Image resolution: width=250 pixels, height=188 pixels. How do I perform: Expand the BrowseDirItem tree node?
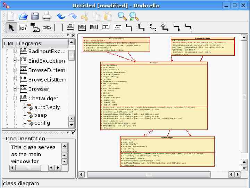[15, 70]
